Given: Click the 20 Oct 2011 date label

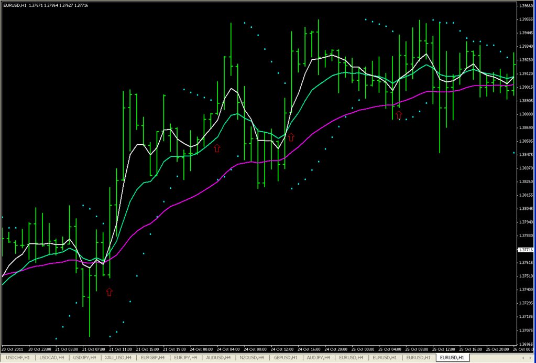Looking at the screenshot, I should point(11,350).
